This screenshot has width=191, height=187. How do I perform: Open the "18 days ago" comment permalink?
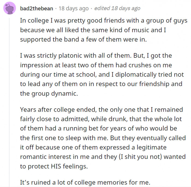pyautogui.click(x=74, y=8)
